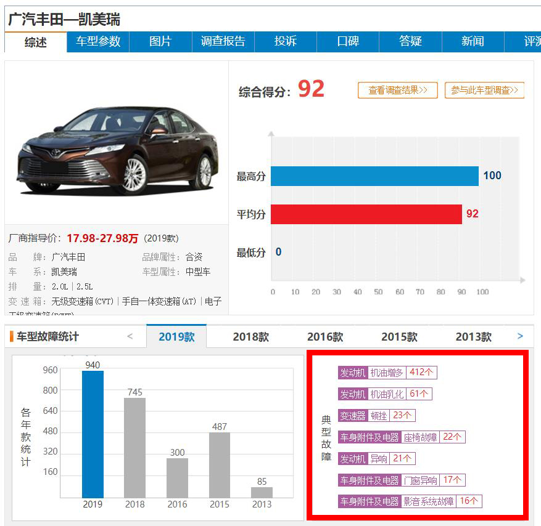This screenshot has height=526, width=541.
Task: Open the 发动机 异响 21个 fault tag
Action: pos(377,458)
